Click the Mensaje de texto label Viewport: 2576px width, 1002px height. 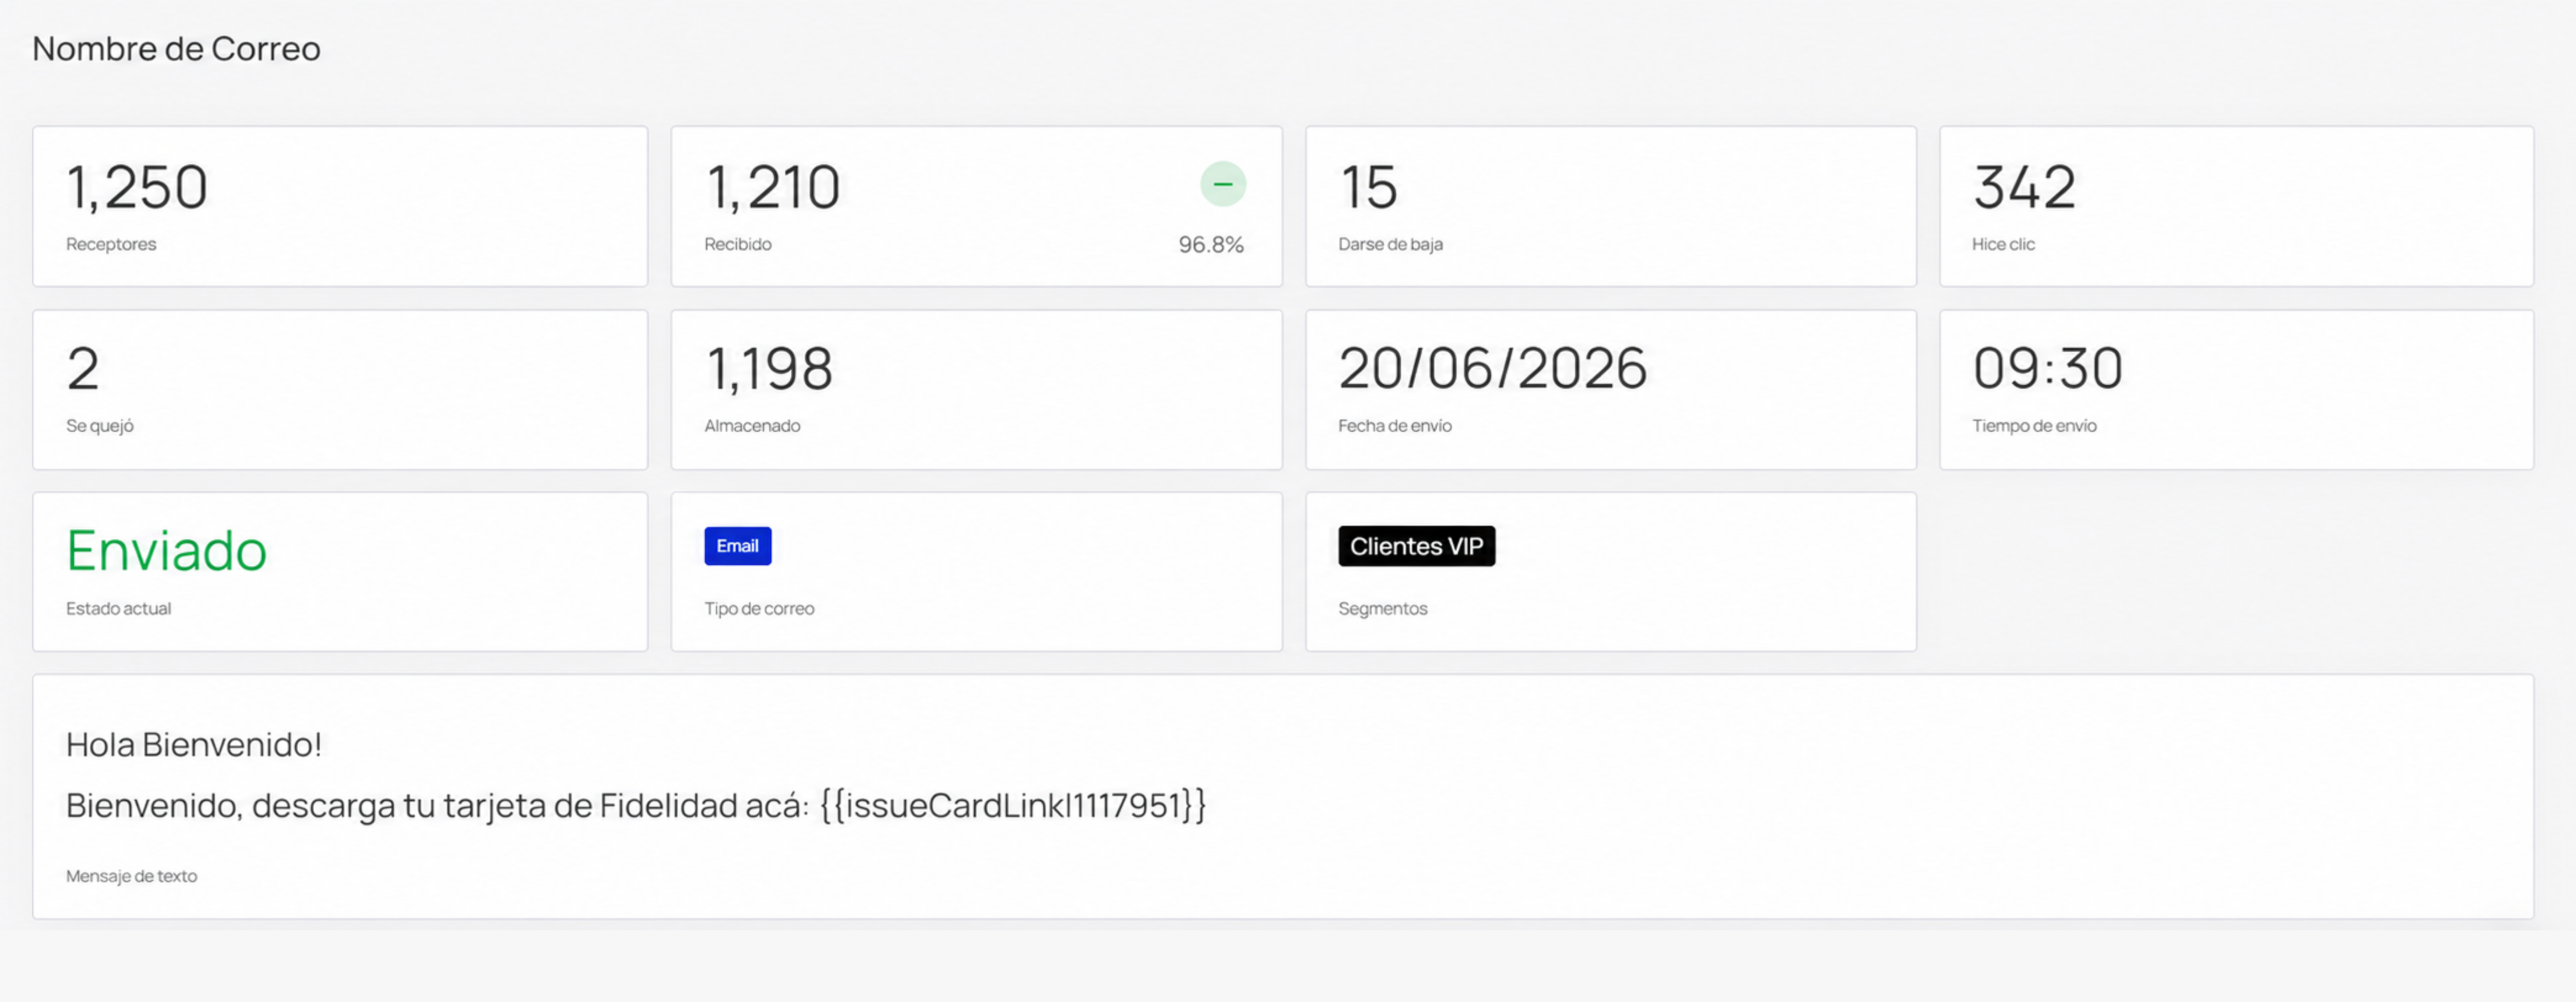coord(131,876)
